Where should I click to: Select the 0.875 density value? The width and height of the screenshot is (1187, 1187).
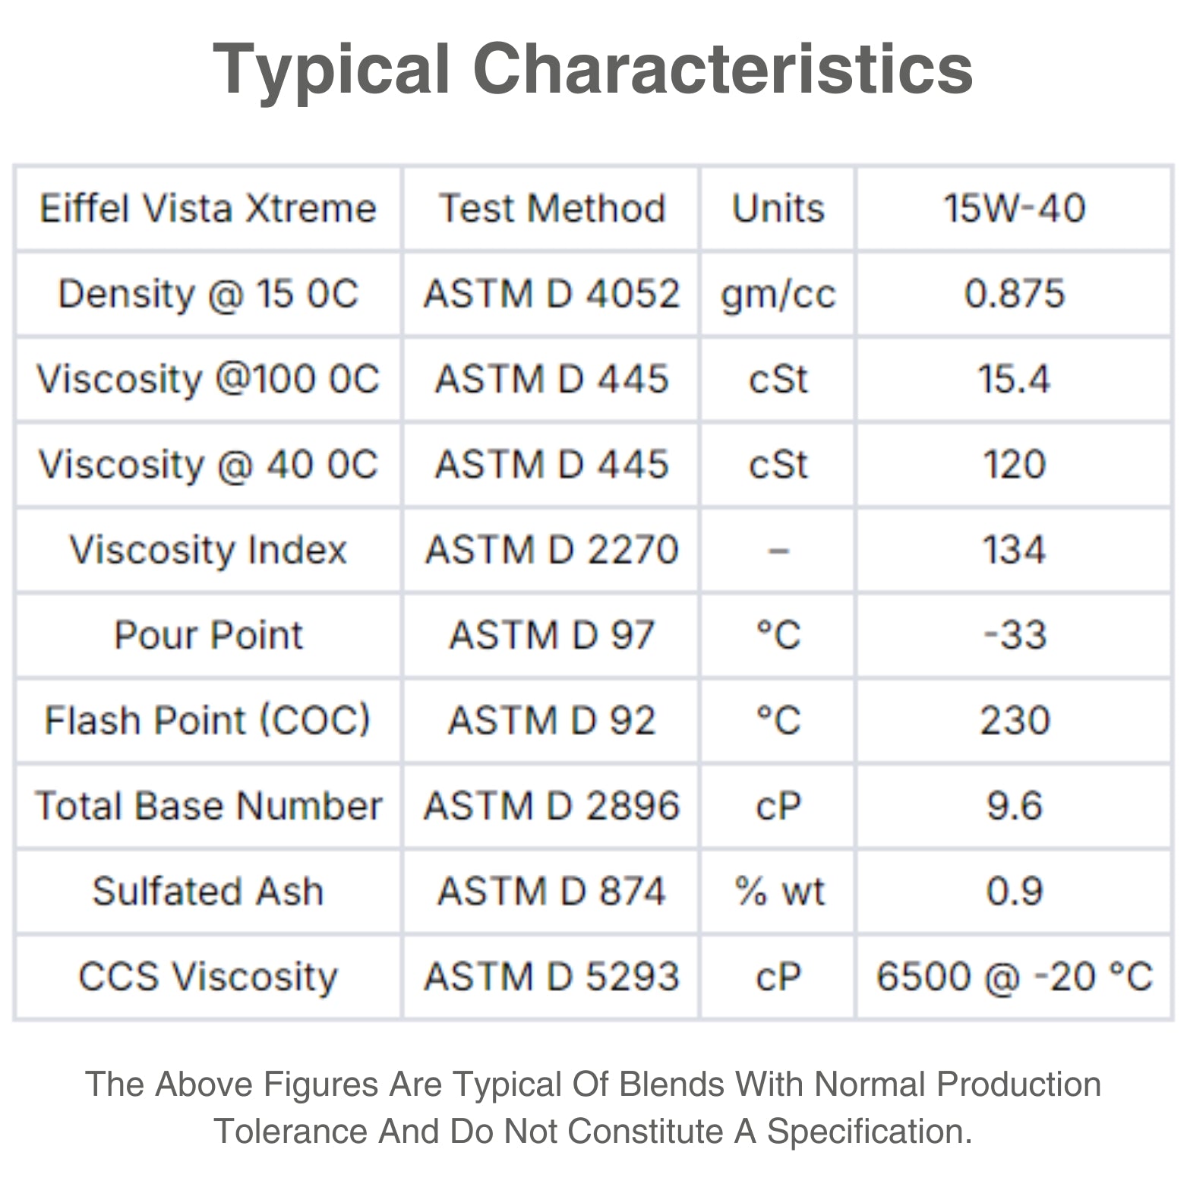point(1014,294)
